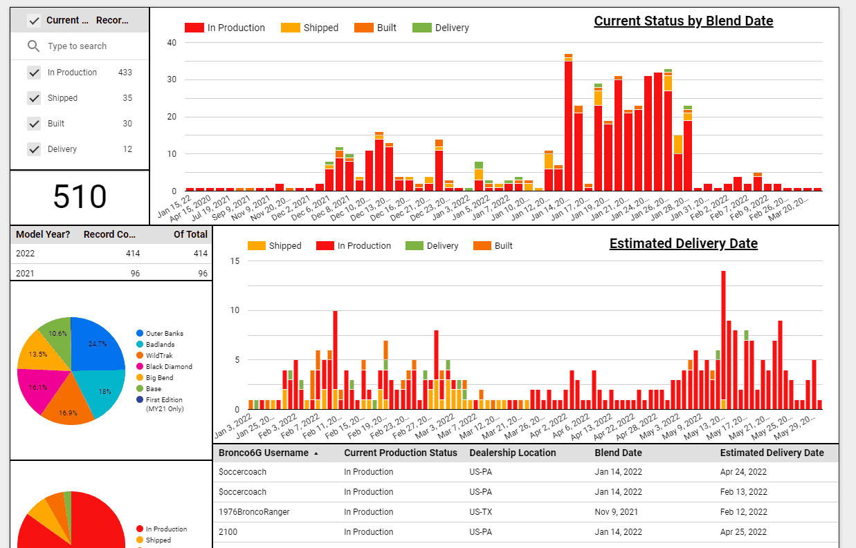Click the 414 record count for 2022
Viewport: 856px width, 548px height.
133,254
